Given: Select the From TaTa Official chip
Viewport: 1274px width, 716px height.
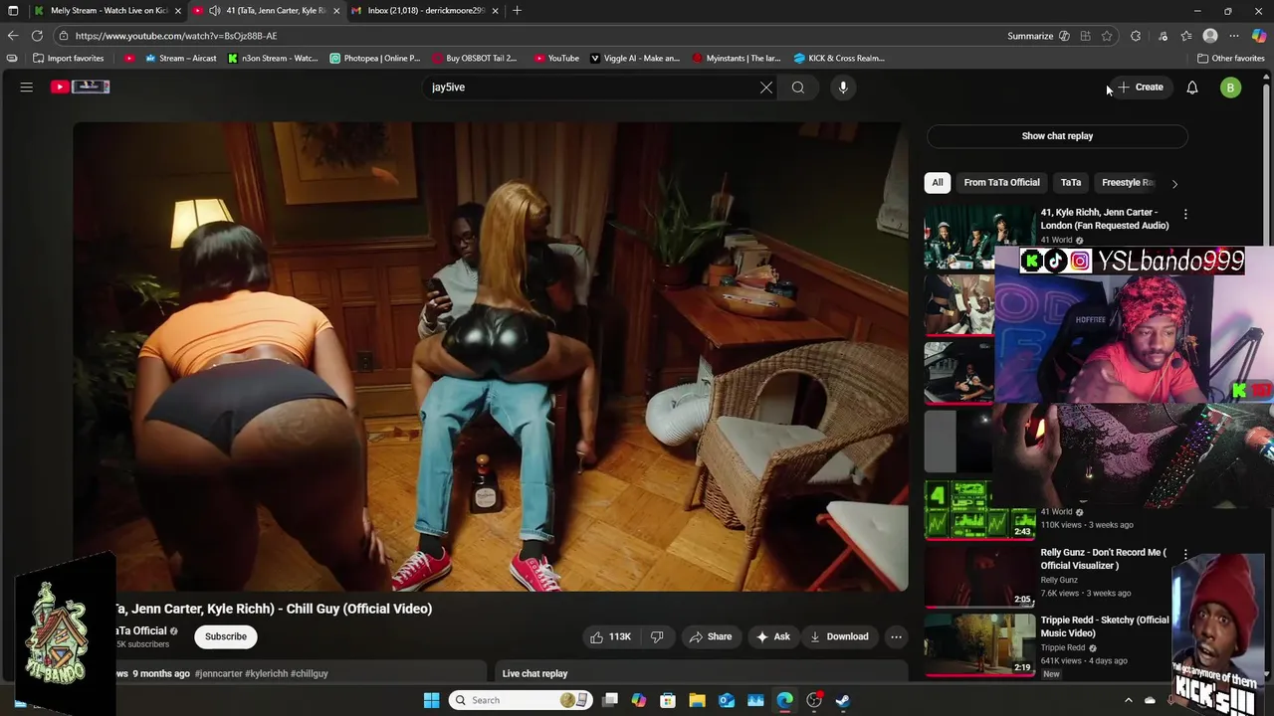Looking at the screenshot, I should pos(1001,183).
